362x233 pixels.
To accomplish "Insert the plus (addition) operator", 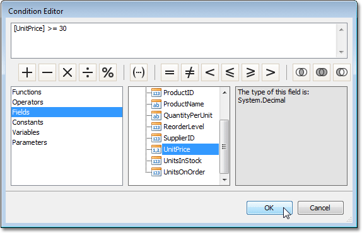I will 27,72.
